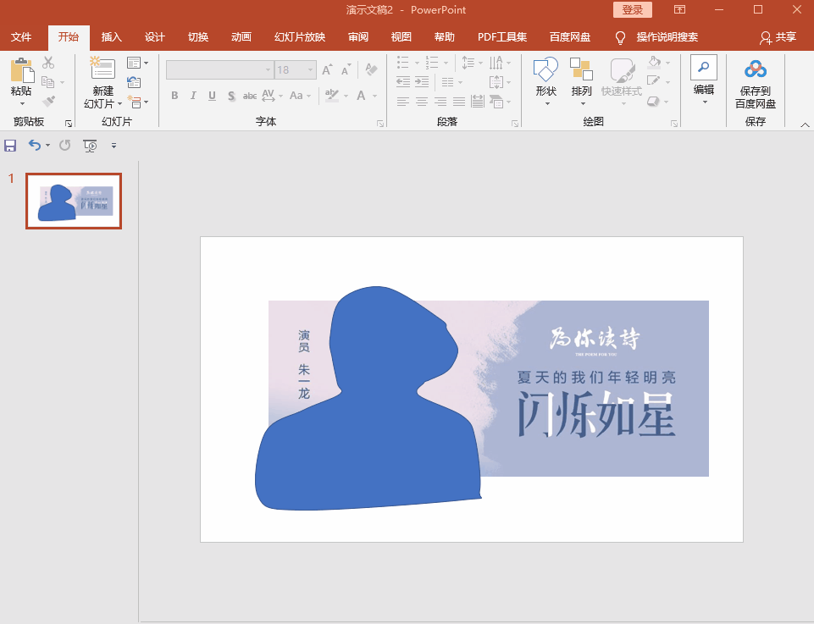814x624 pixels.
Task: Toggle Italic formatting
Action: [x=193, y=96]
